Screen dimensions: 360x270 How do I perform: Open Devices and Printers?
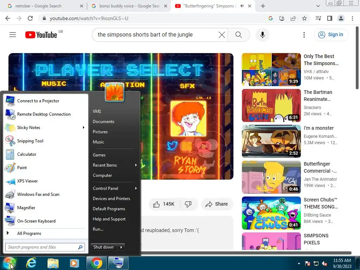click(111, 199)
